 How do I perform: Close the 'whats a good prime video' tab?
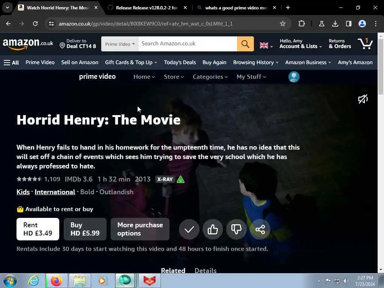point(274,7)
